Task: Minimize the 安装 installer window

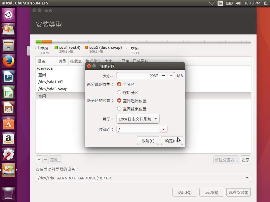Action: [40, 10]
